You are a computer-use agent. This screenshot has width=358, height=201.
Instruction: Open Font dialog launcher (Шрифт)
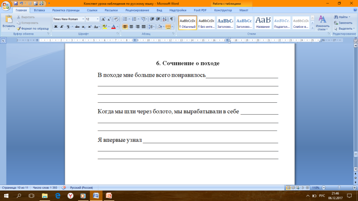point(118,34)
